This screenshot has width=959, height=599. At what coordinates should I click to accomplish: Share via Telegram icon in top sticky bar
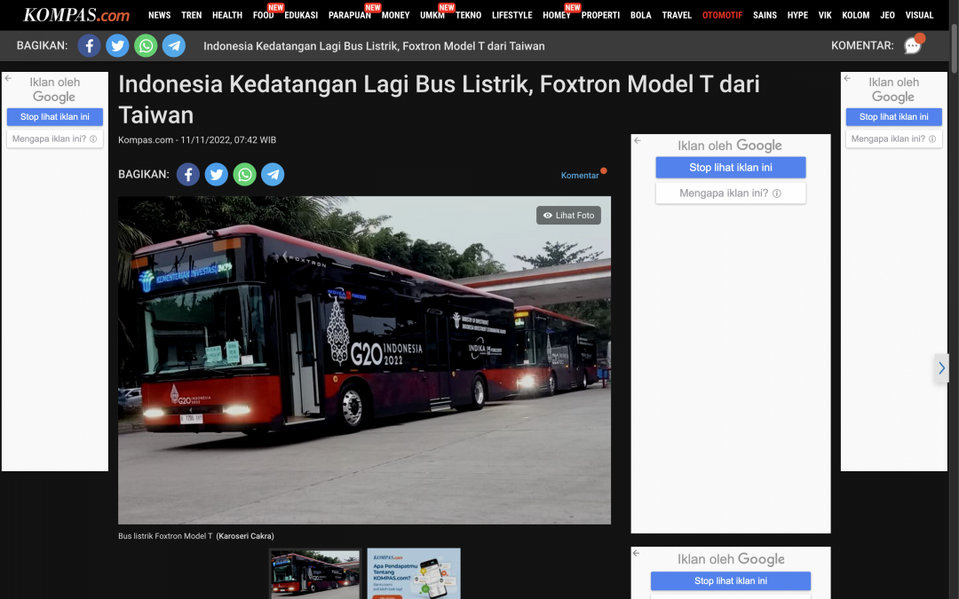tap(174, 46)
